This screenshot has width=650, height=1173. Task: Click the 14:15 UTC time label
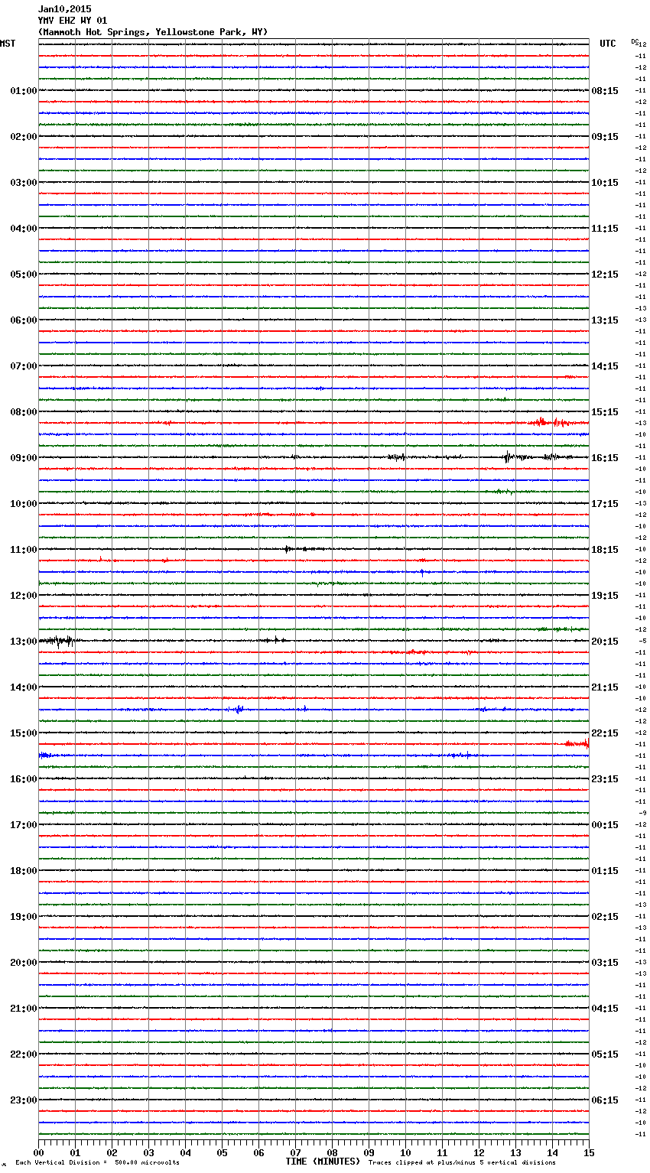pos(605,366)
